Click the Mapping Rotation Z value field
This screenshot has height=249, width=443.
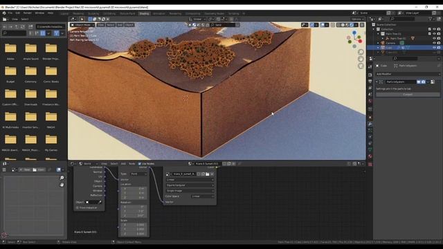coord(134,216)
